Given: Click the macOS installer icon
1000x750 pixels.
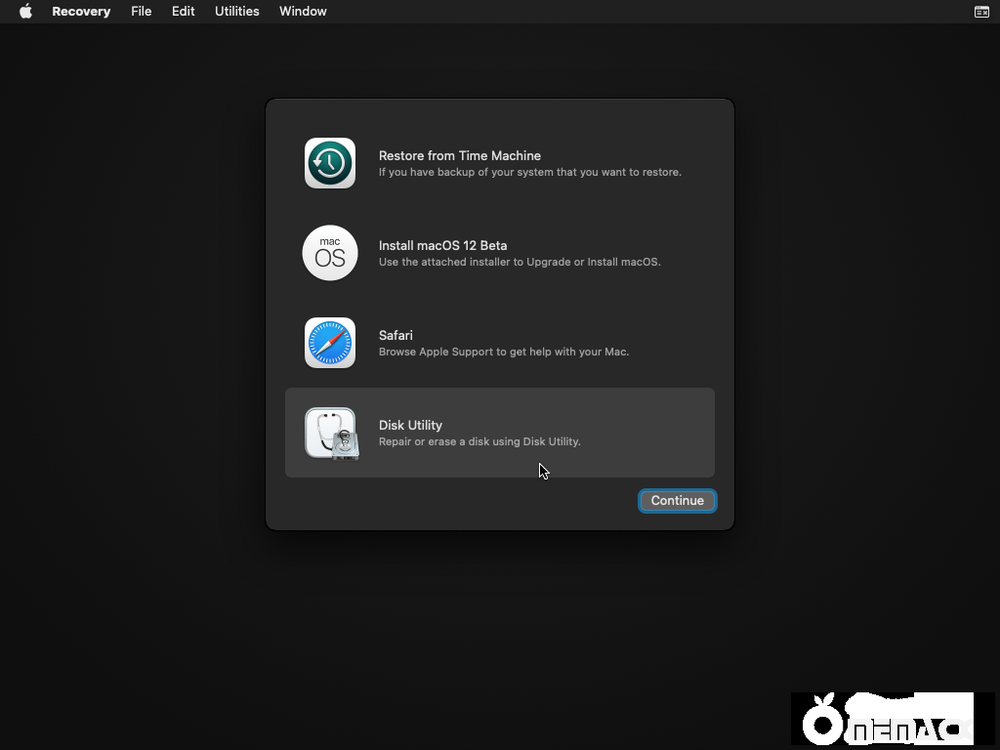Looking at the screenshot, I should 330,253.
